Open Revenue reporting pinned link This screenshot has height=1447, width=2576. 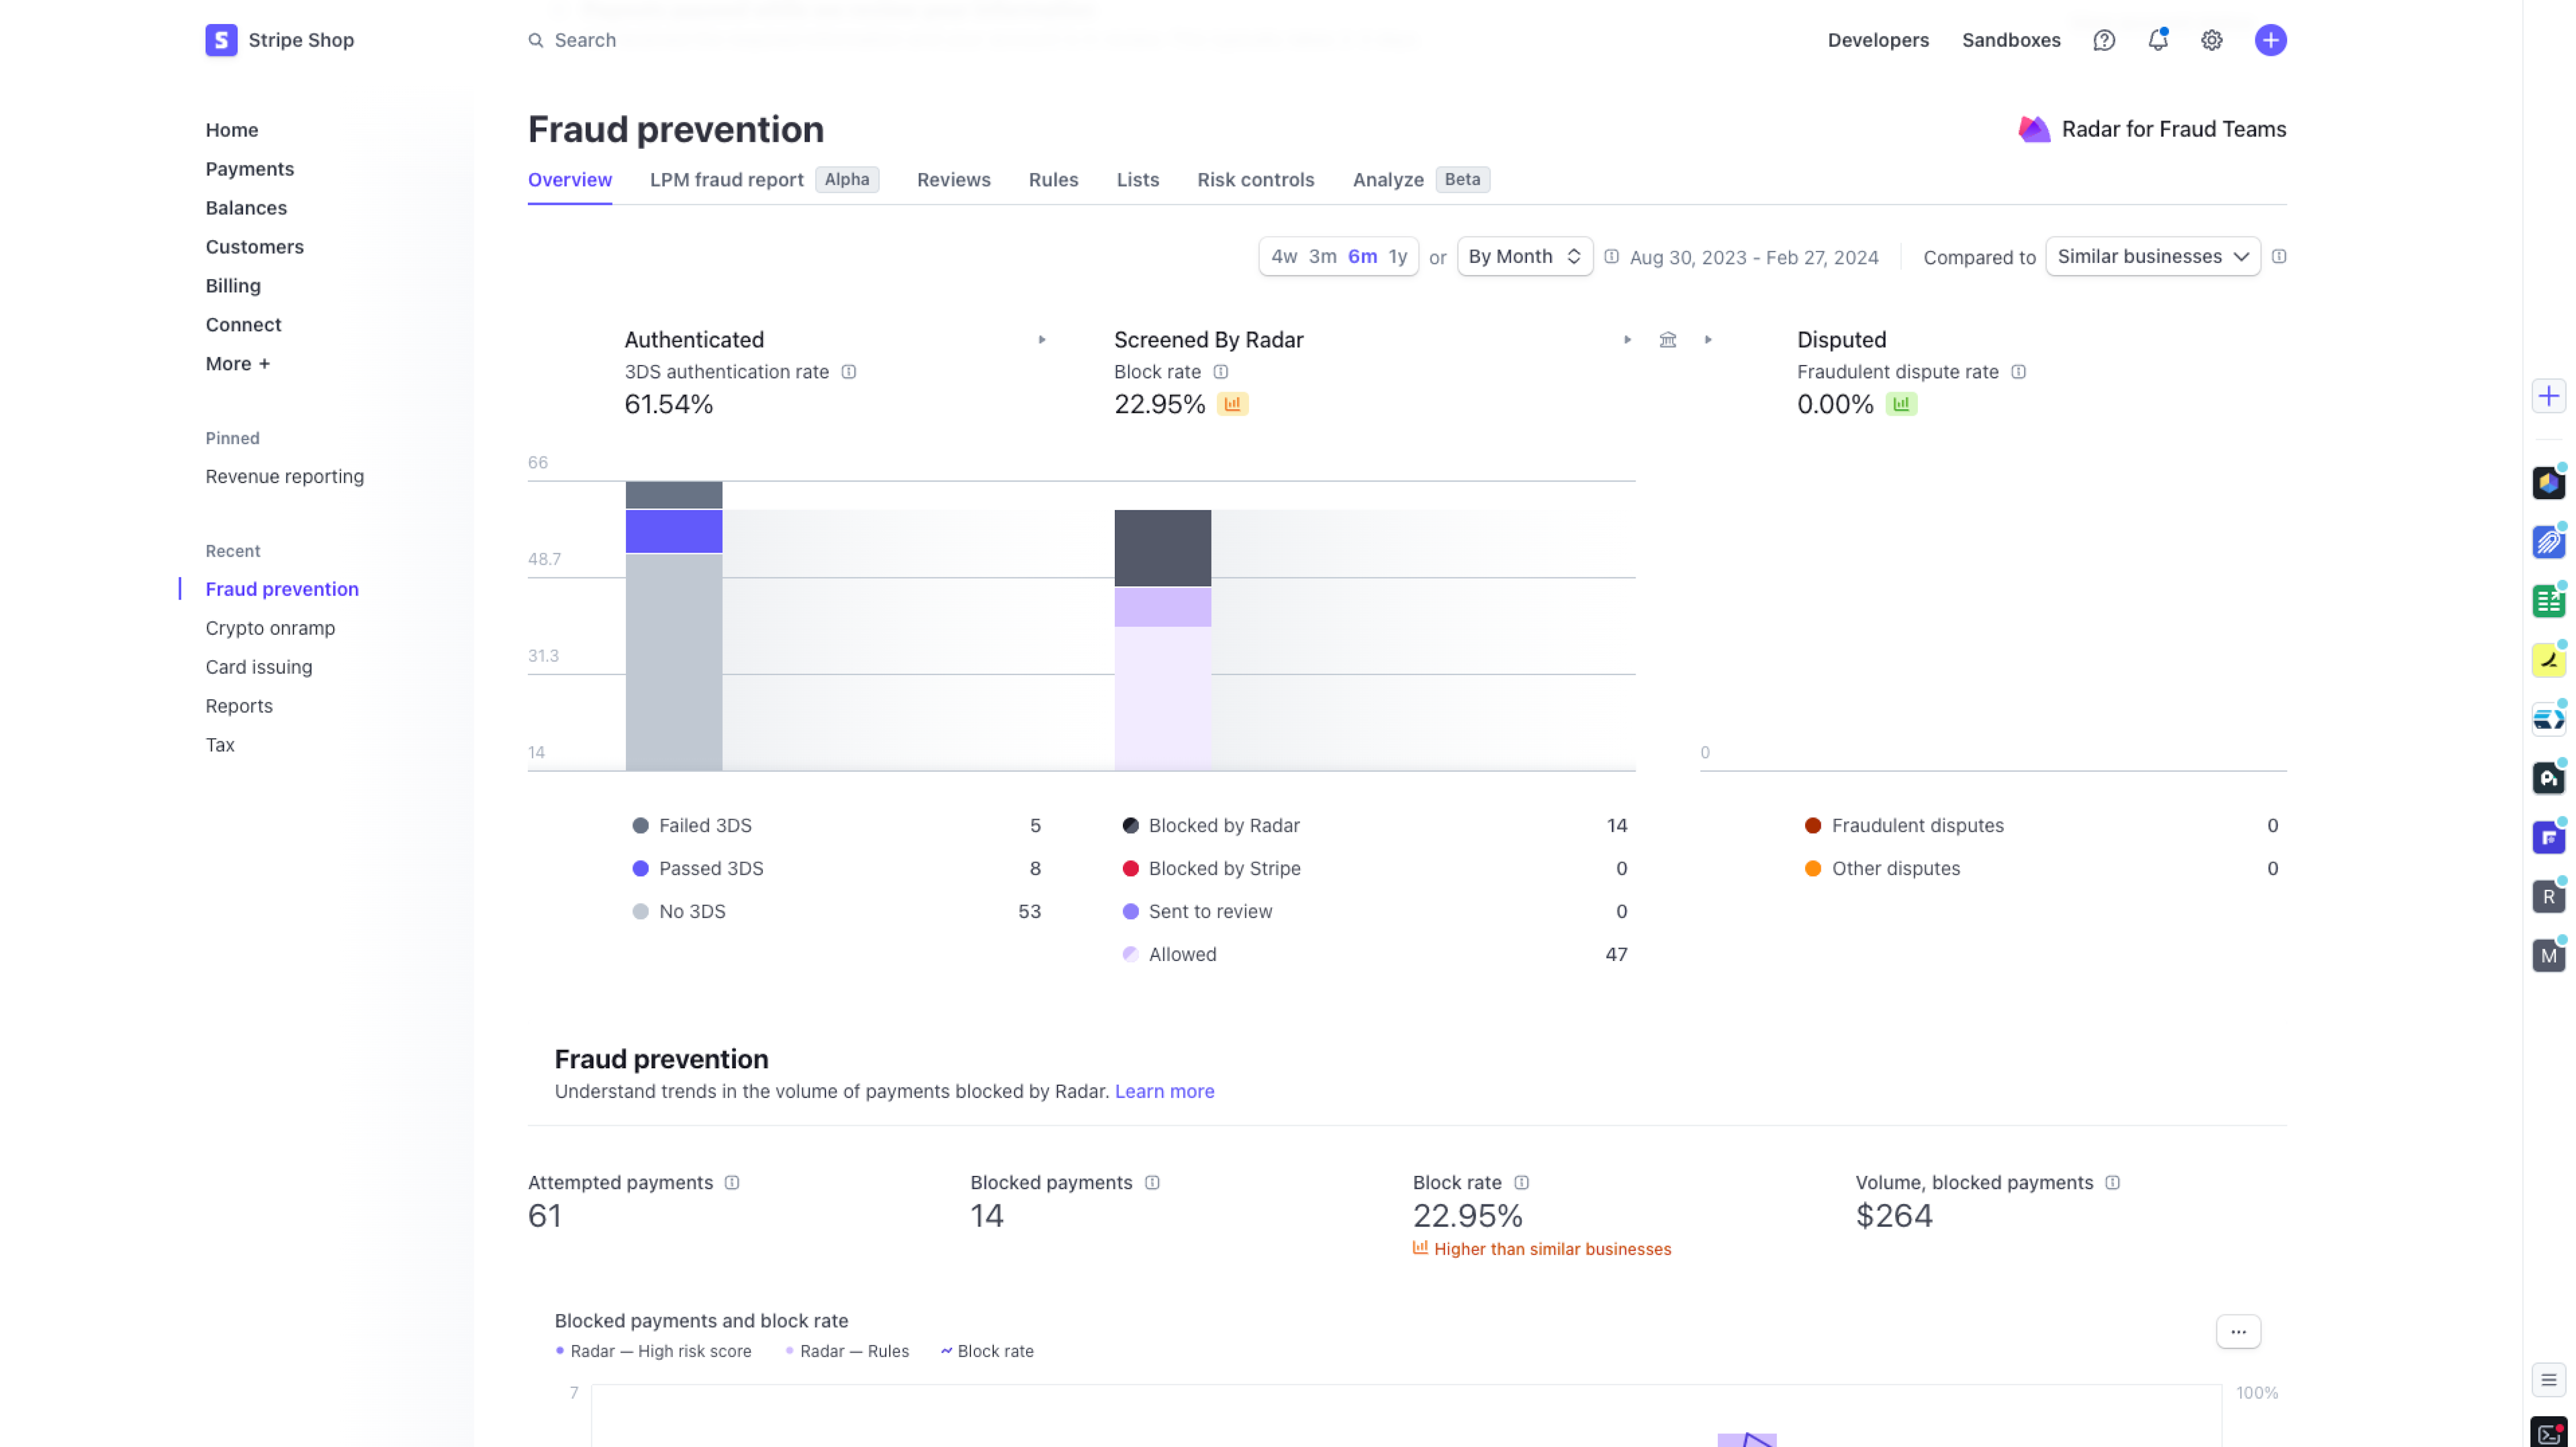[285, 477]
